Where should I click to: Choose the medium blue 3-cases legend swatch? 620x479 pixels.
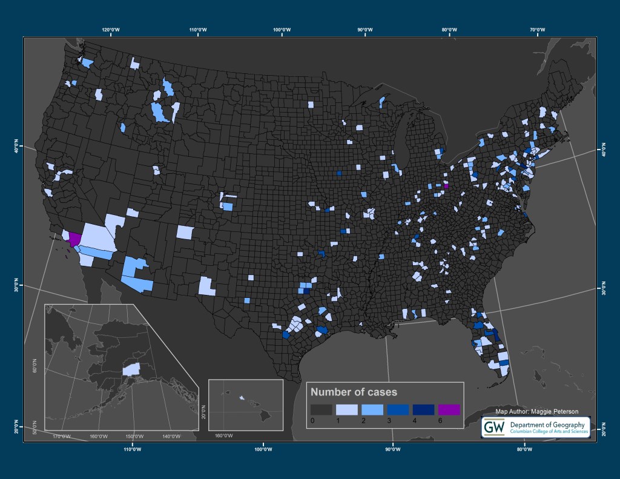(x=398, y=410)
